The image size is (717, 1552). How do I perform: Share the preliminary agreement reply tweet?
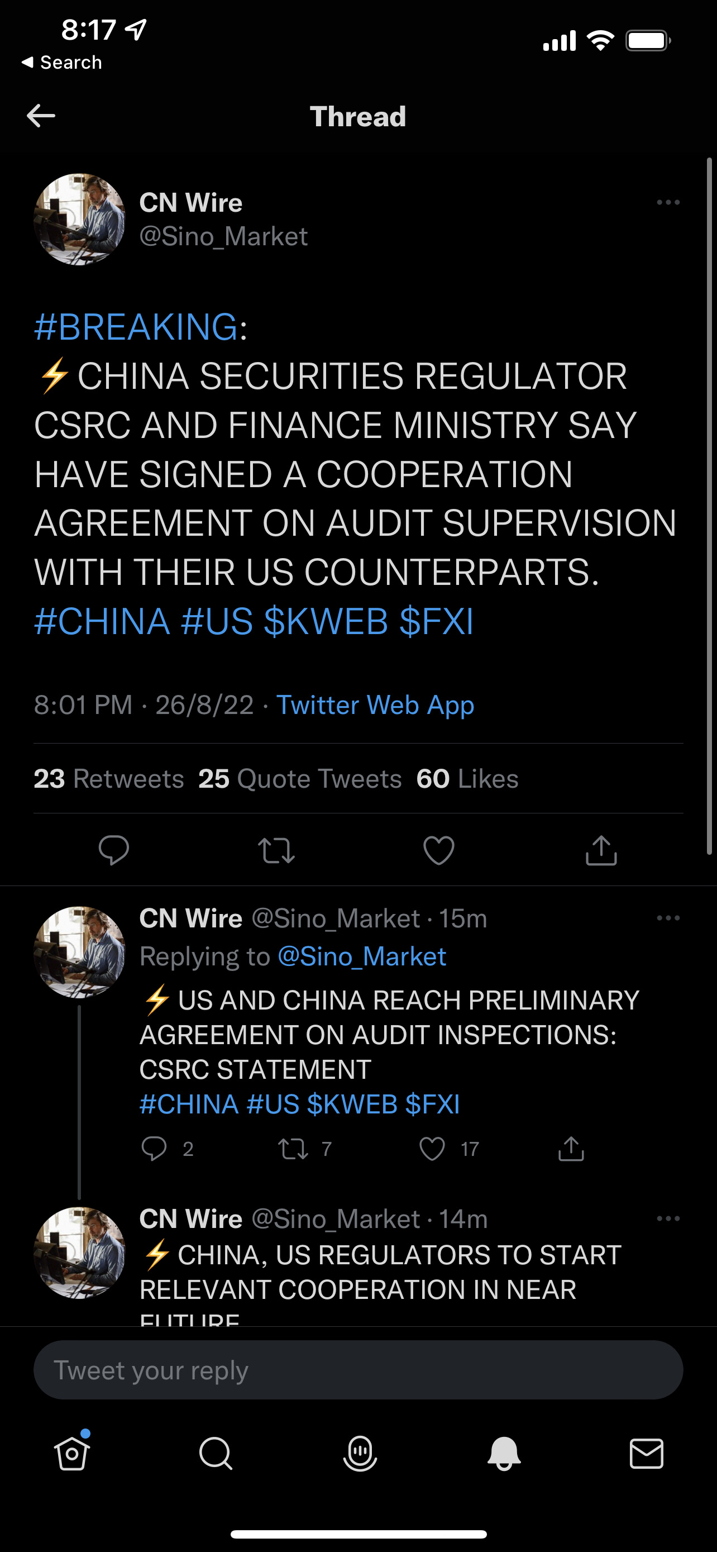571,1149
